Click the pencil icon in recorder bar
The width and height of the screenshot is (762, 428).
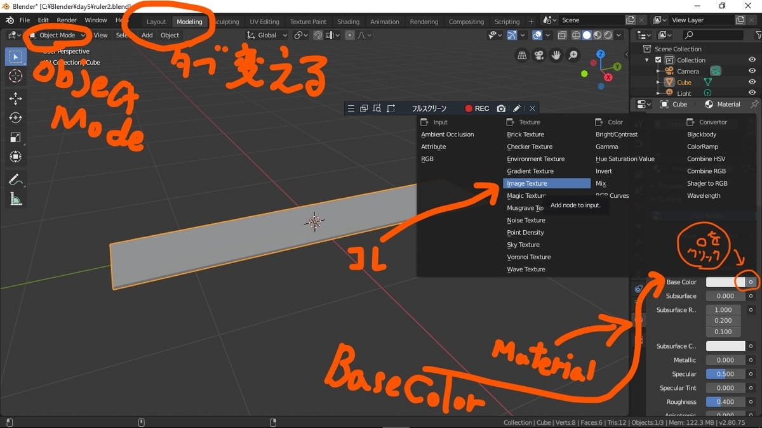click(517, 108)
